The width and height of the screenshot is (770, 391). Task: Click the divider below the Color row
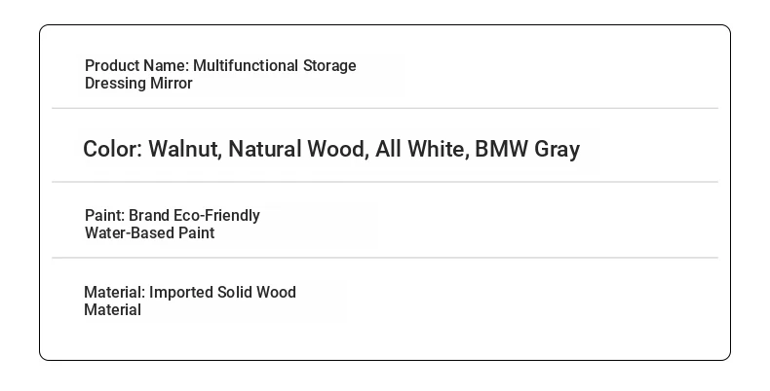(x=385, y=182)
